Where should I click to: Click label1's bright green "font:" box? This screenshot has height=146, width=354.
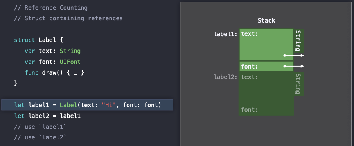(266, 66)
